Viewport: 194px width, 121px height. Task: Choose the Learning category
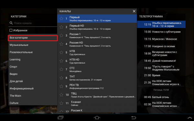33,59
